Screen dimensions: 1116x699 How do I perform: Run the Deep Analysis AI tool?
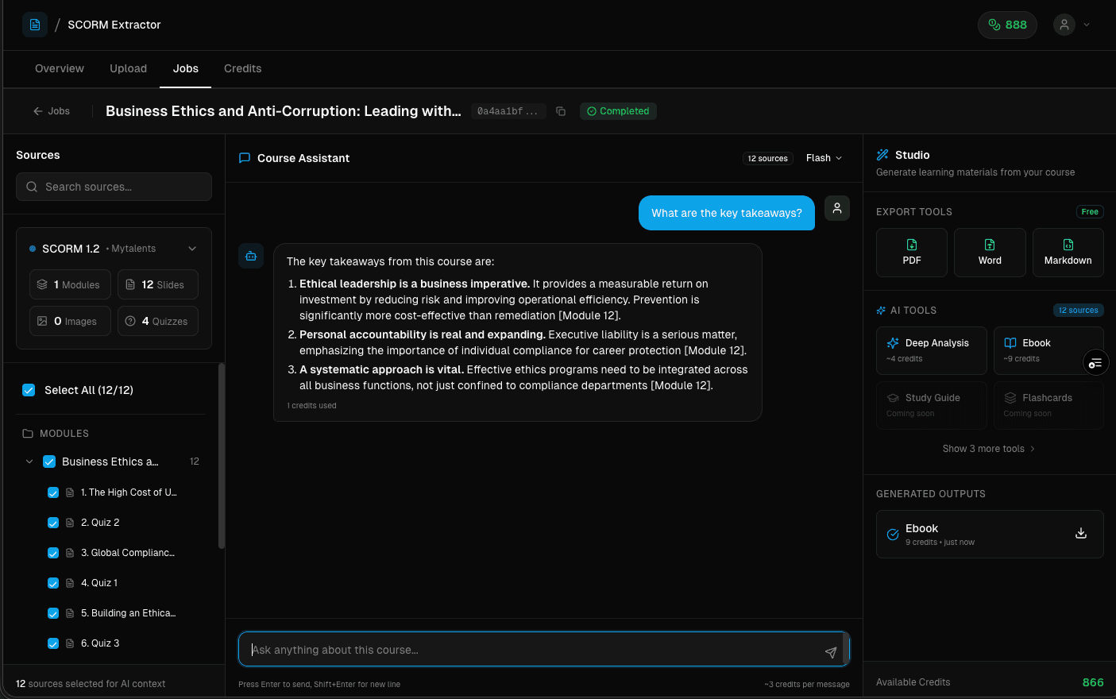pyautogui.click(x=932, y=350)
